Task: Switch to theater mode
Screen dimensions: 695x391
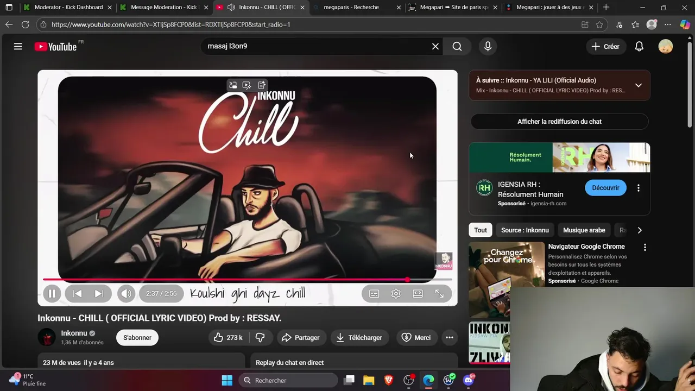Action: (x=418, y=294)
